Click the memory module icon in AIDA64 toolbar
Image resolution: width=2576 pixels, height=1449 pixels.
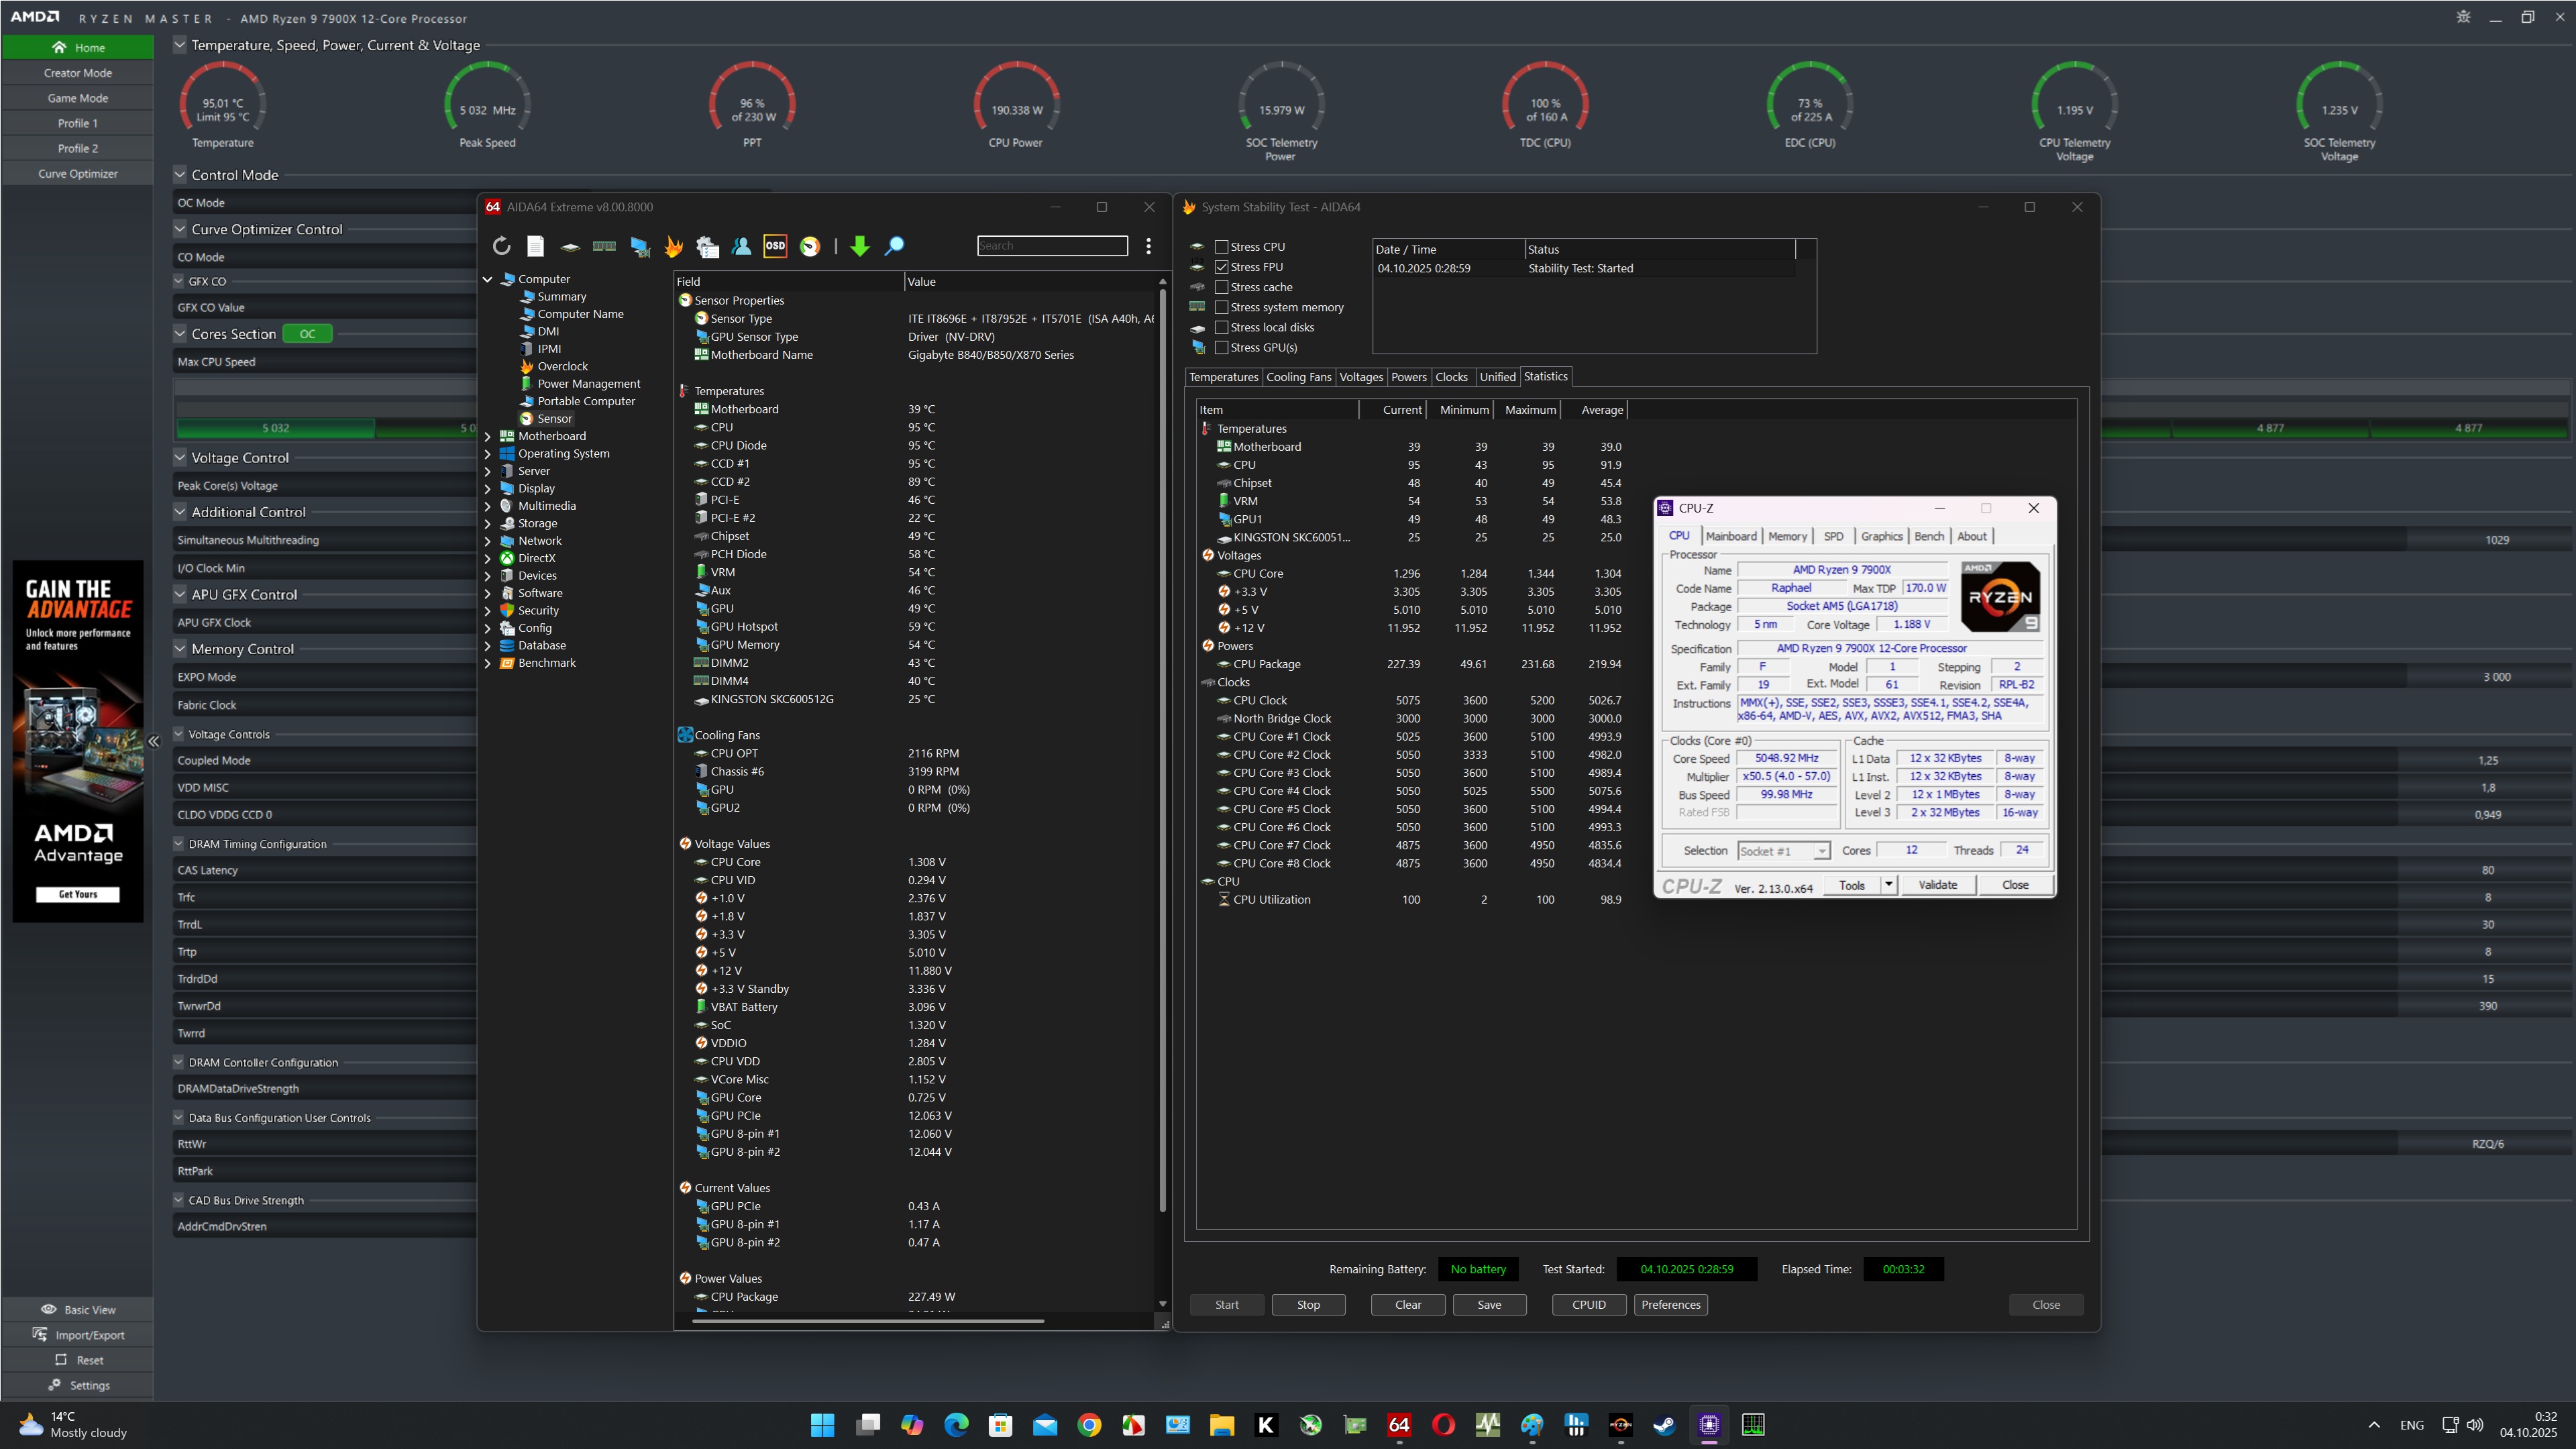tap(604, 246)
